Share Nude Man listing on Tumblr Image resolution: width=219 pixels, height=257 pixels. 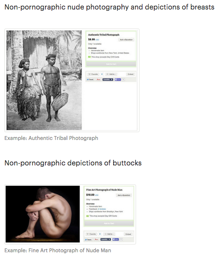106,239
